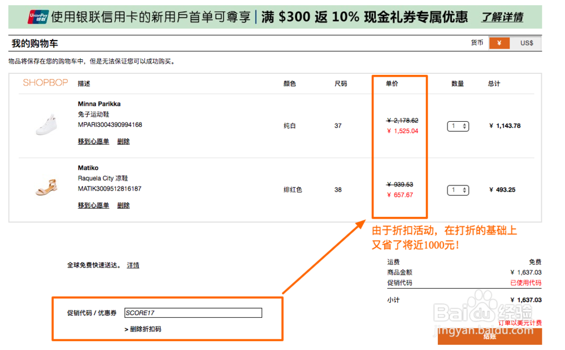Click the Minna Parikka product name

pos(99,104)
